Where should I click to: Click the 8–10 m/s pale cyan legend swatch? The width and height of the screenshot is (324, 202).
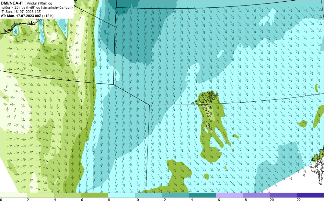pos(121,195)
